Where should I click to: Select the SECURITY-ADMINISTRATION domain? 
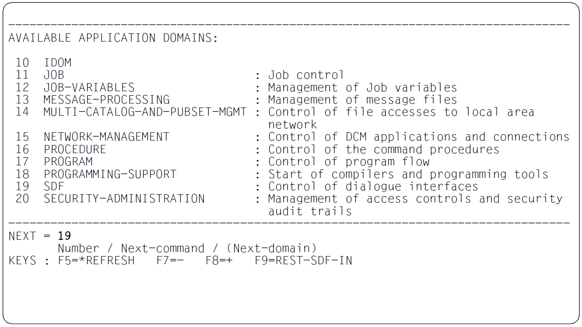[124, 199]
